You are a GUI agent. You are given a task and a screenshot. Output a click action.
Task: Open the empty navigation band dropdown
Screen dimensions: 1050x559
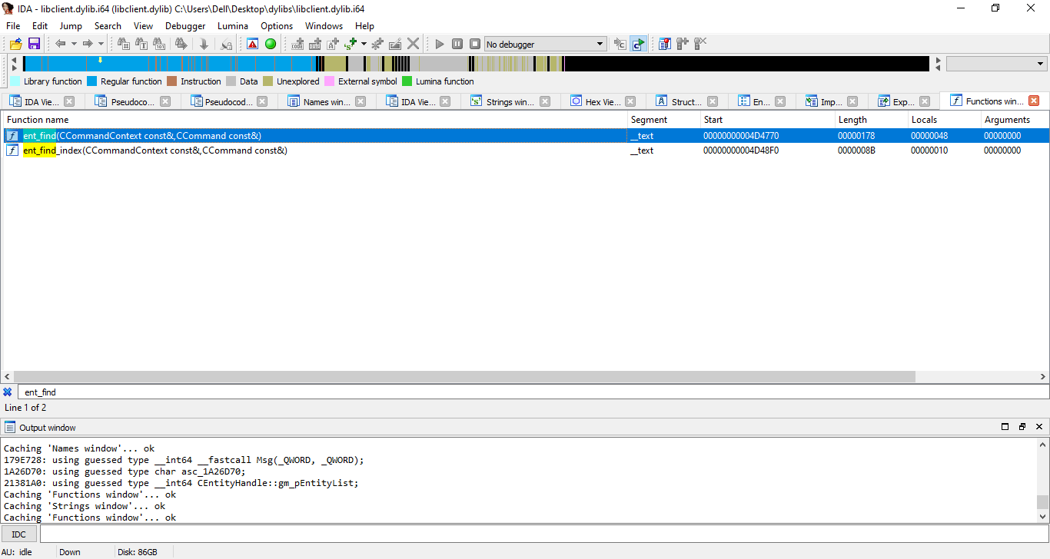(997, 64)
